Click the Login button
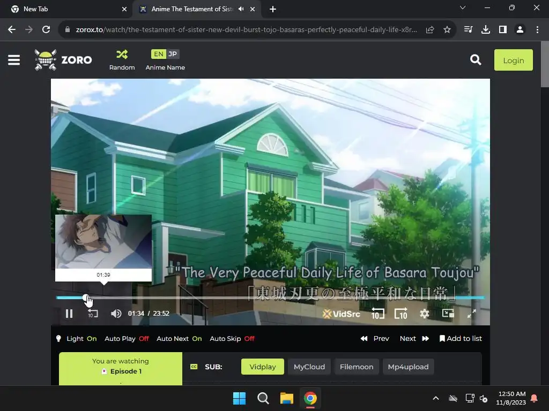Viewport: 549px width, 411px height. tap(513, 60)
